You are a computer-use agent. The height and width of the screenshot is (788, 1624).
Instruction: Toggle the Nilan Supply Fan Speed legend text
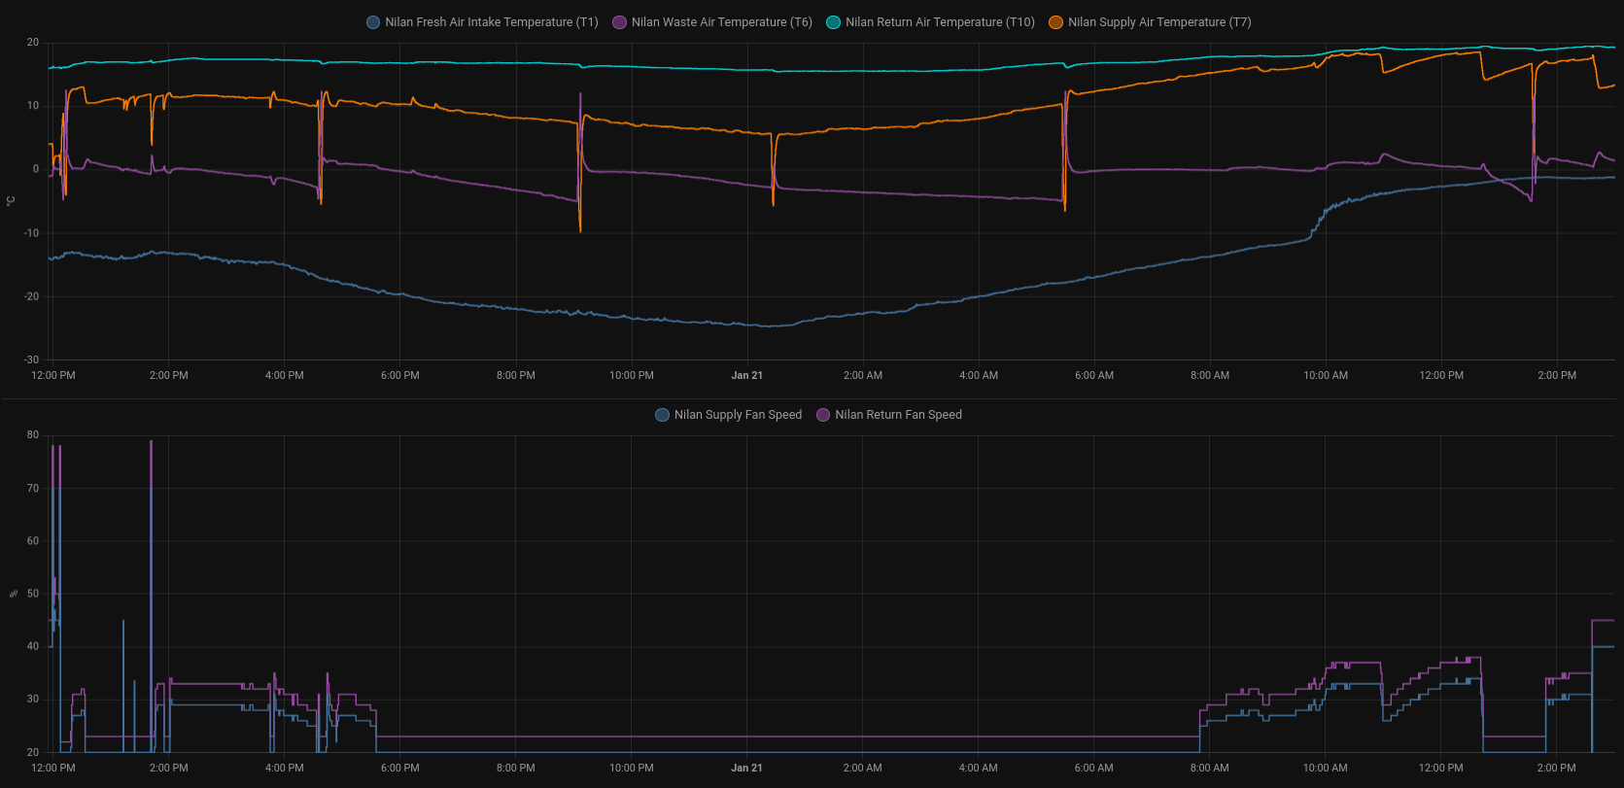[738, 415]
